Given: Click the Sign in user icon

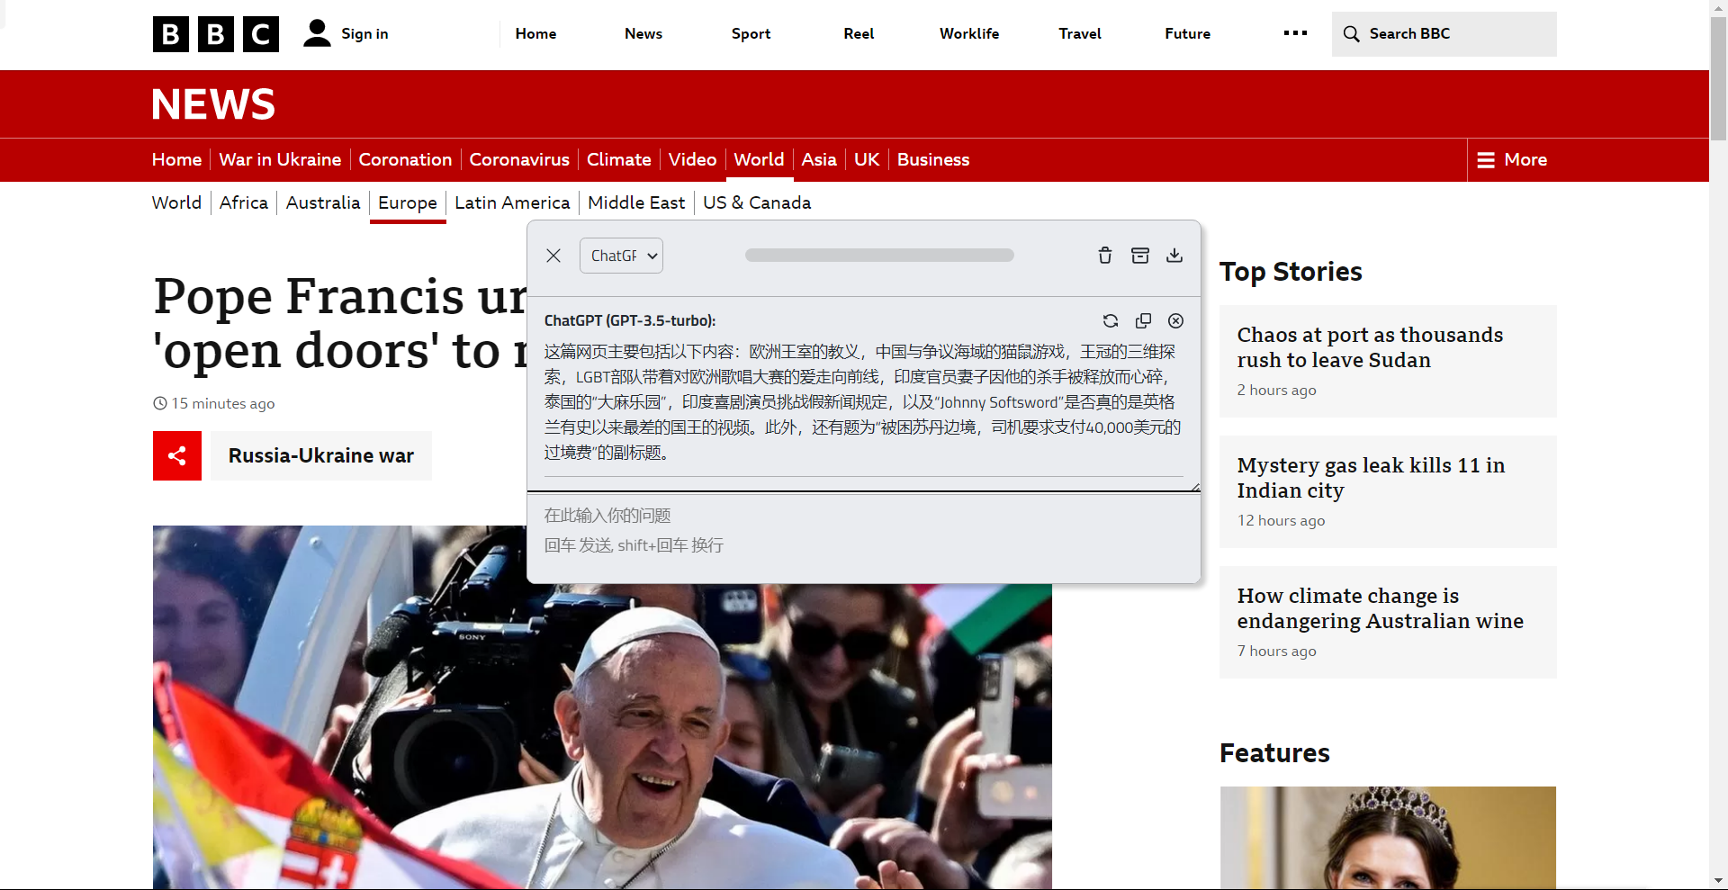Looking at the screenshot, I should pos(317,33).
